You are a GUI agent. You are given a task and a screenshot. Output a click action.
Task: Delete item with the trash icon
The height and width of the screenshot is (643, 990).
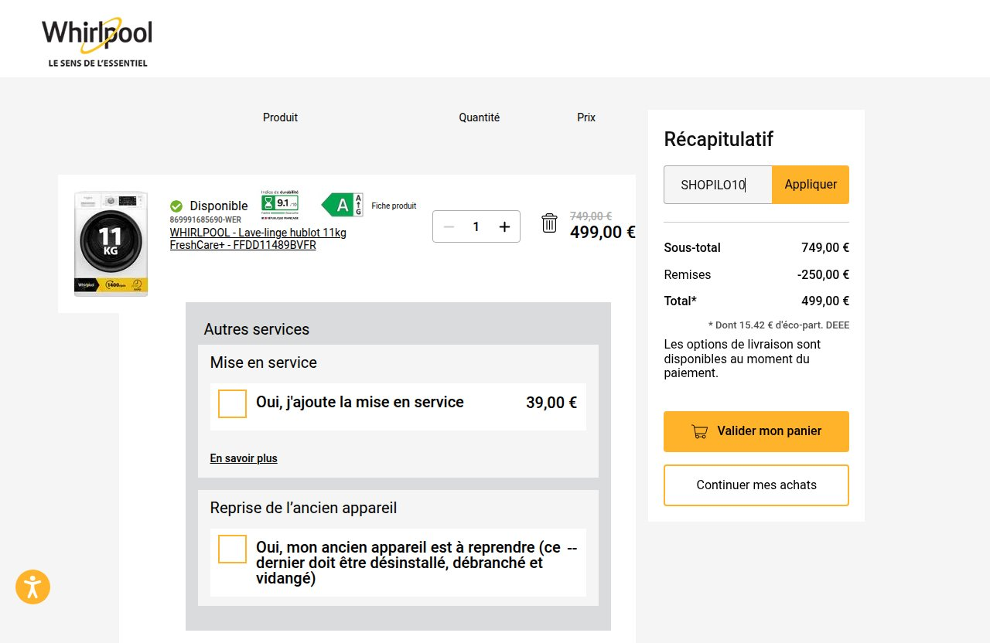[x=549, y=223]
